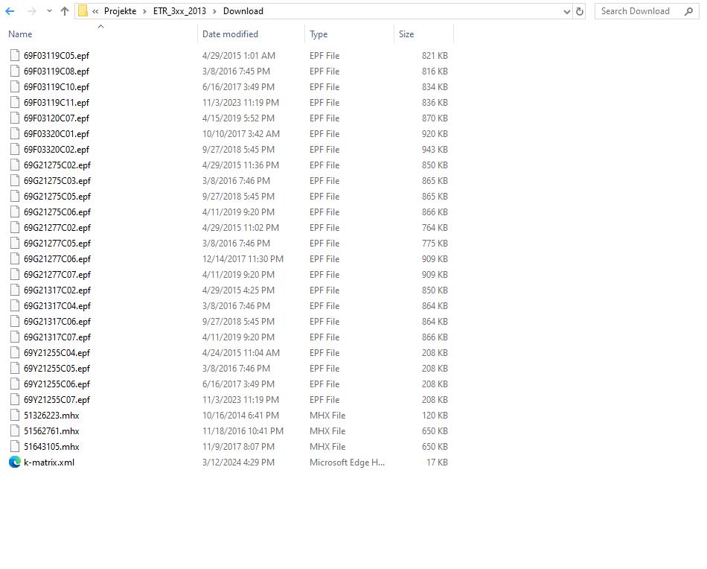707x569 pixels.
Task: Open the recent locations dropdown chevron
Action: (x=49, y=11)
